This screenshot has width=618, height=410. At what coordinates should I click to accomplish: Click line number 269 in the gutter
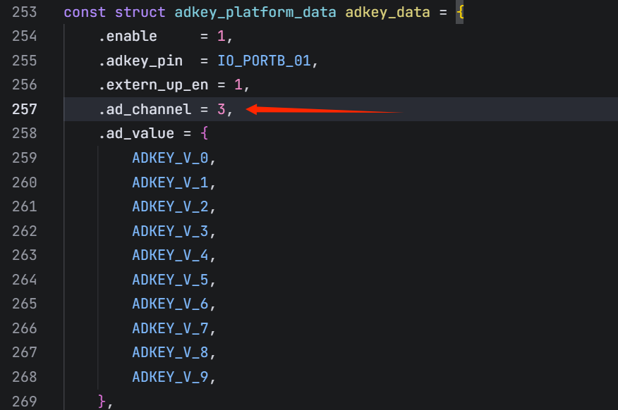(x=25, y=402)
